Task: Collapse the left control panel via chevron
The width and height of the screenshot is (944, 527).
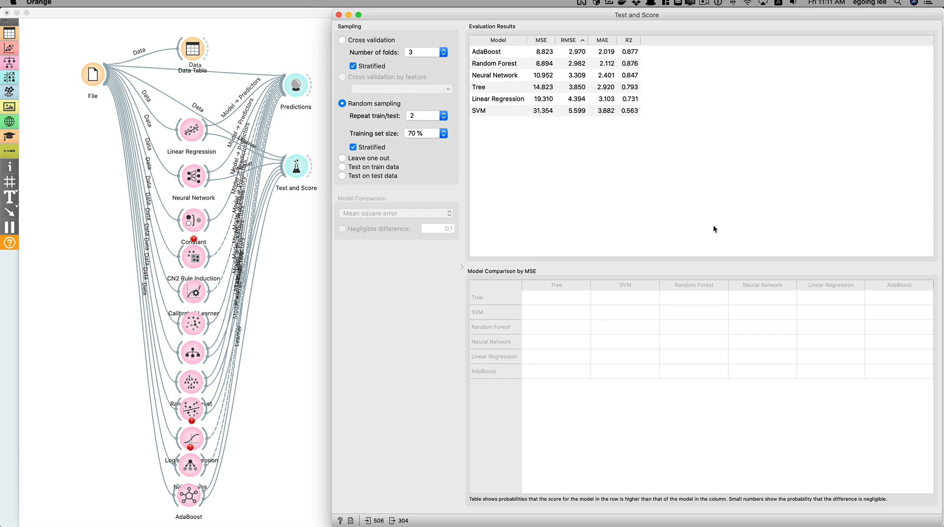Action: 462,267
